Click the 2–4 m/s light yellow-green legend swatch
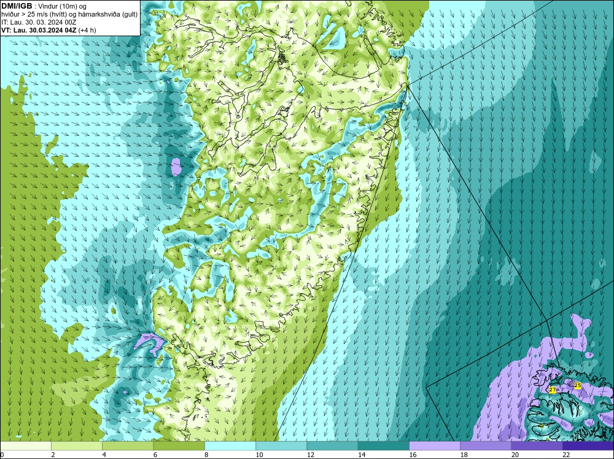The image size is (614, 459). (77, 446)
